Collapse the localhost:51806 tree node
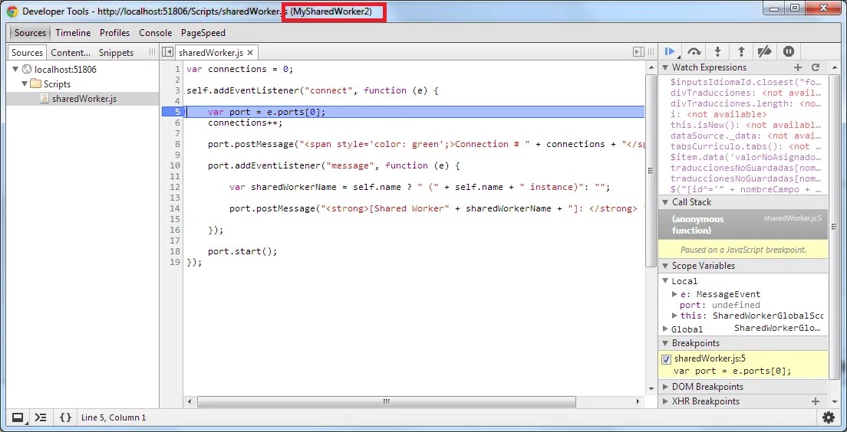Screen dimensions: 847x432 click(x=15, y=69)
